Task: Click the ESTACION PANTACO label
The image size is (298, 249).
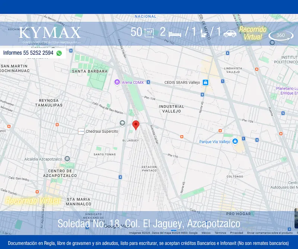Action: point(149,169)
